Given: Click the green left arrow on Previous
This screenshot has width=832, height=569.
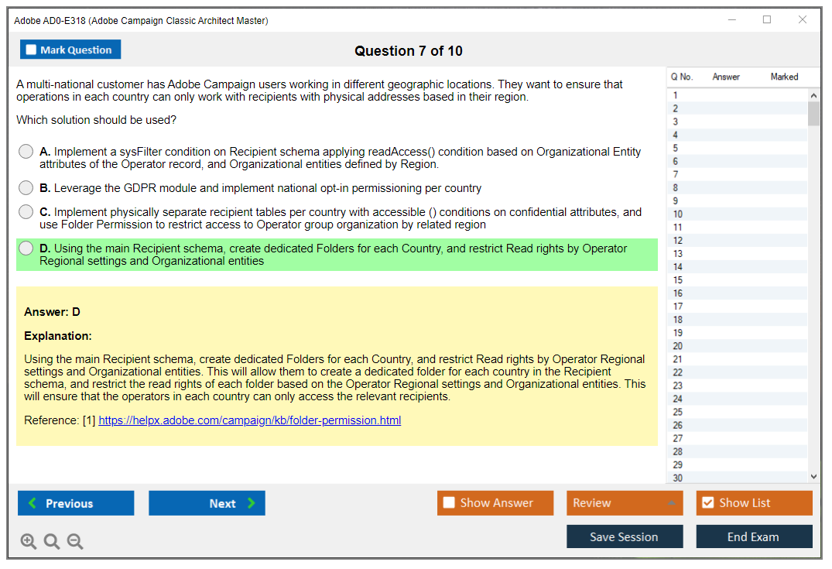Looking at the screenshot, I should (33, 503).
